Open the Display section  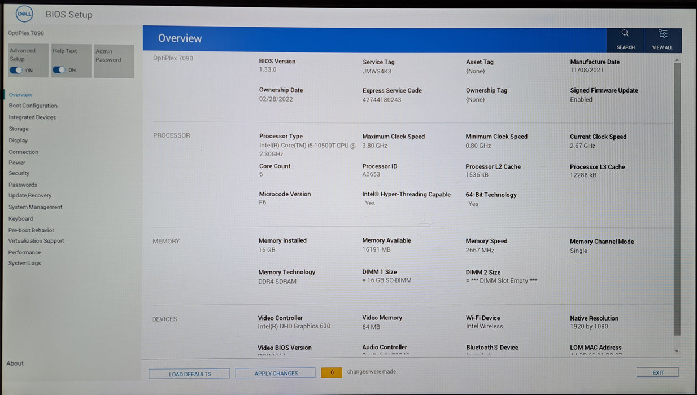click(x=18, y=141)
